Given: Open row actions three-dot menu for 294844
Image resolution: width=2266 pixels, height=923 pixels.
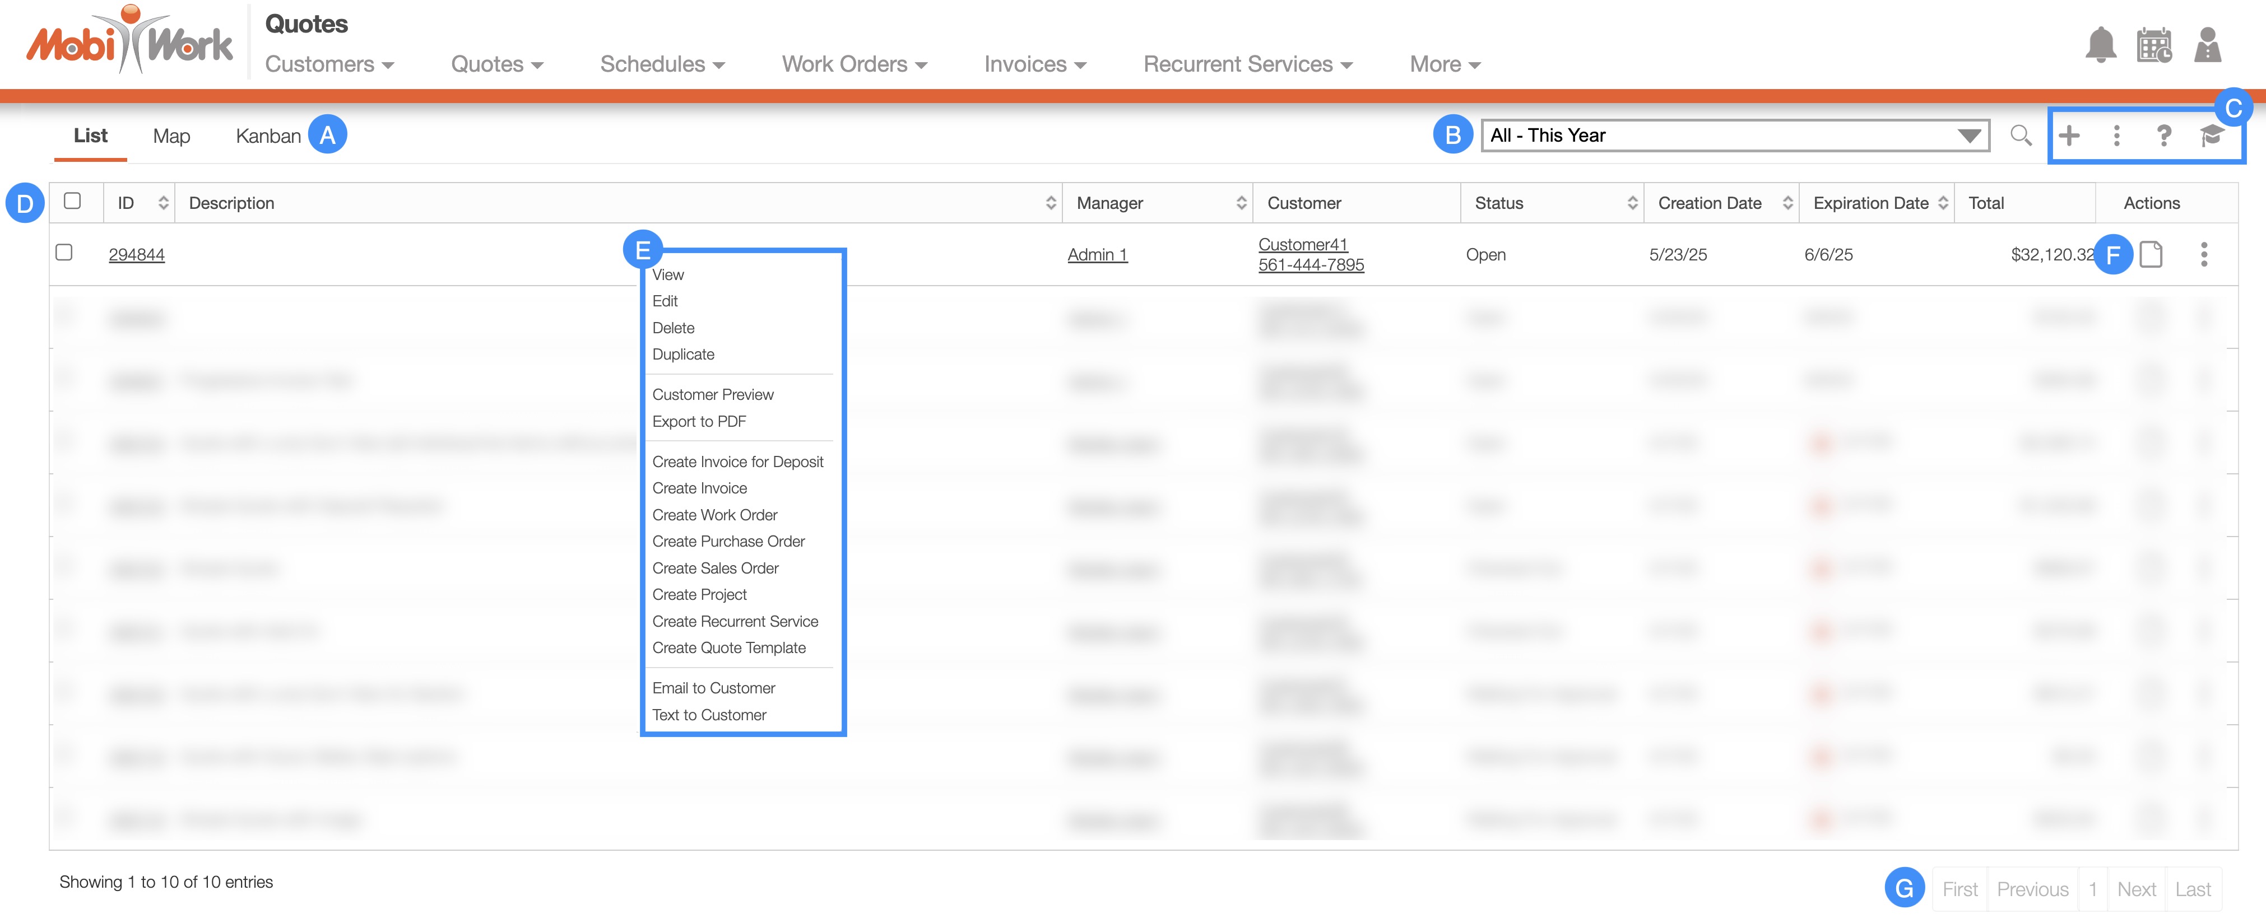Looking at the screenshot, I should tap(2204, 254).
